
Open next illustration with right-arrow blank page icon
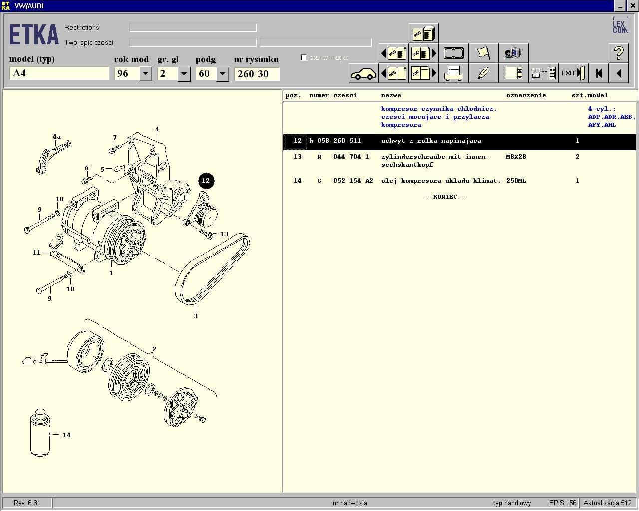tap(424, 73)
